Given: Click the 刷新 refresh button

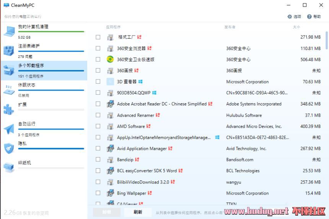Looking at the screenshot, I should (138, 212).
